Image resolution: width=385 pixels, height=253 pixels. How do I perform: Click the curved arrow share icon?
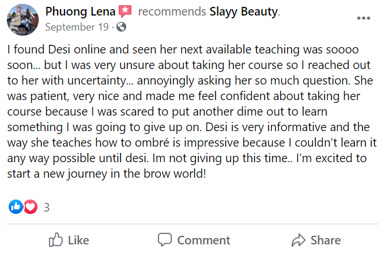coord(298,240)
